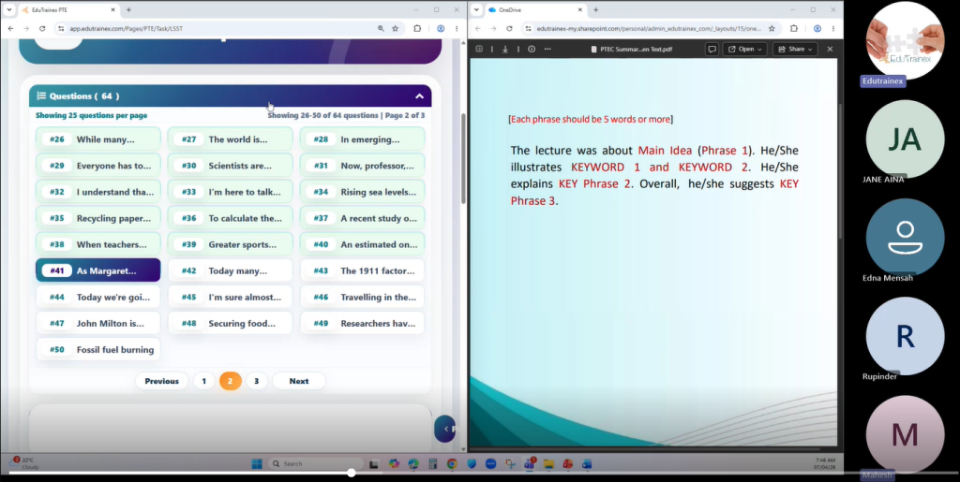
Task: Open question #37 A recent study o...
Action: coord(363,218)
